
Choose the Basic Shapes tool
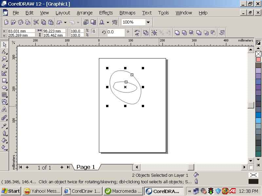tap(4, 102)
